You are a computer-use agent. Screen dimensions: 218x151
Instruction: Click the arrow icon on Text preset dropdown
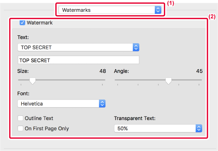point(136,47)
